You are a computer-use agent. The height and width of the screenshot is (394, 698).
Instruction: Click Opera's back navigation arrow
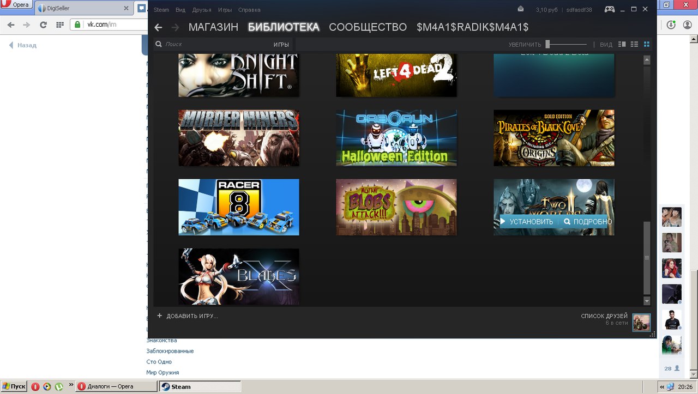point(11,25)
